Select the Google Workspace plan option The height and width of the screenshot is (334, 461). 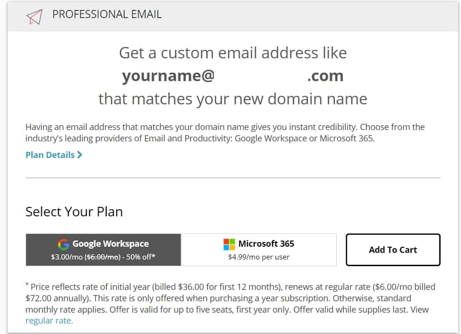[103, 249]
